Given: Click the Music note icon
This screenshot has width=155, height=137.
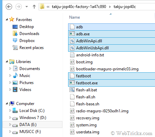Looking at the screenshot, I should [x=15, y=75].
